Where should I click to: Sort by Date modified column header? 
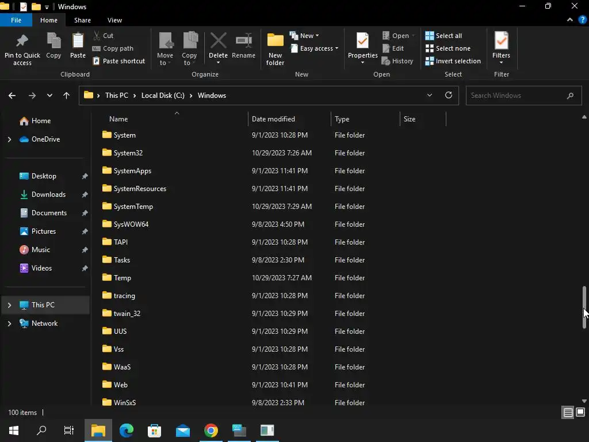pyautogui.click(x=273, y=119)
